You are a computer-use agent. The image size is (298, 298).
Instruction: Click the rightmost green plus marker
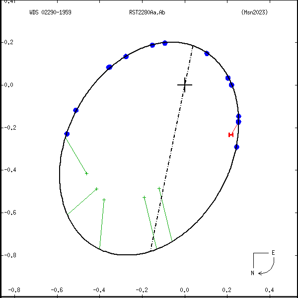(x=159, y=188)
